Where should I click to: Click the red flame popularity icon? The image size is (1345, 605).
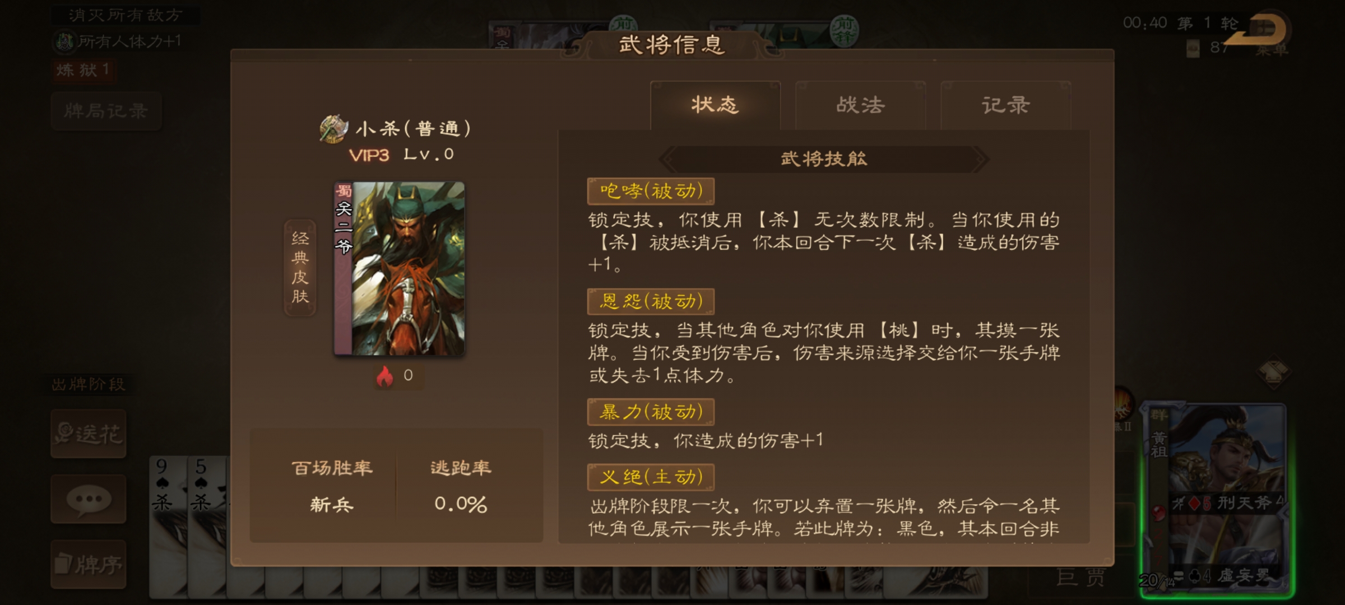tap(384, 376)
